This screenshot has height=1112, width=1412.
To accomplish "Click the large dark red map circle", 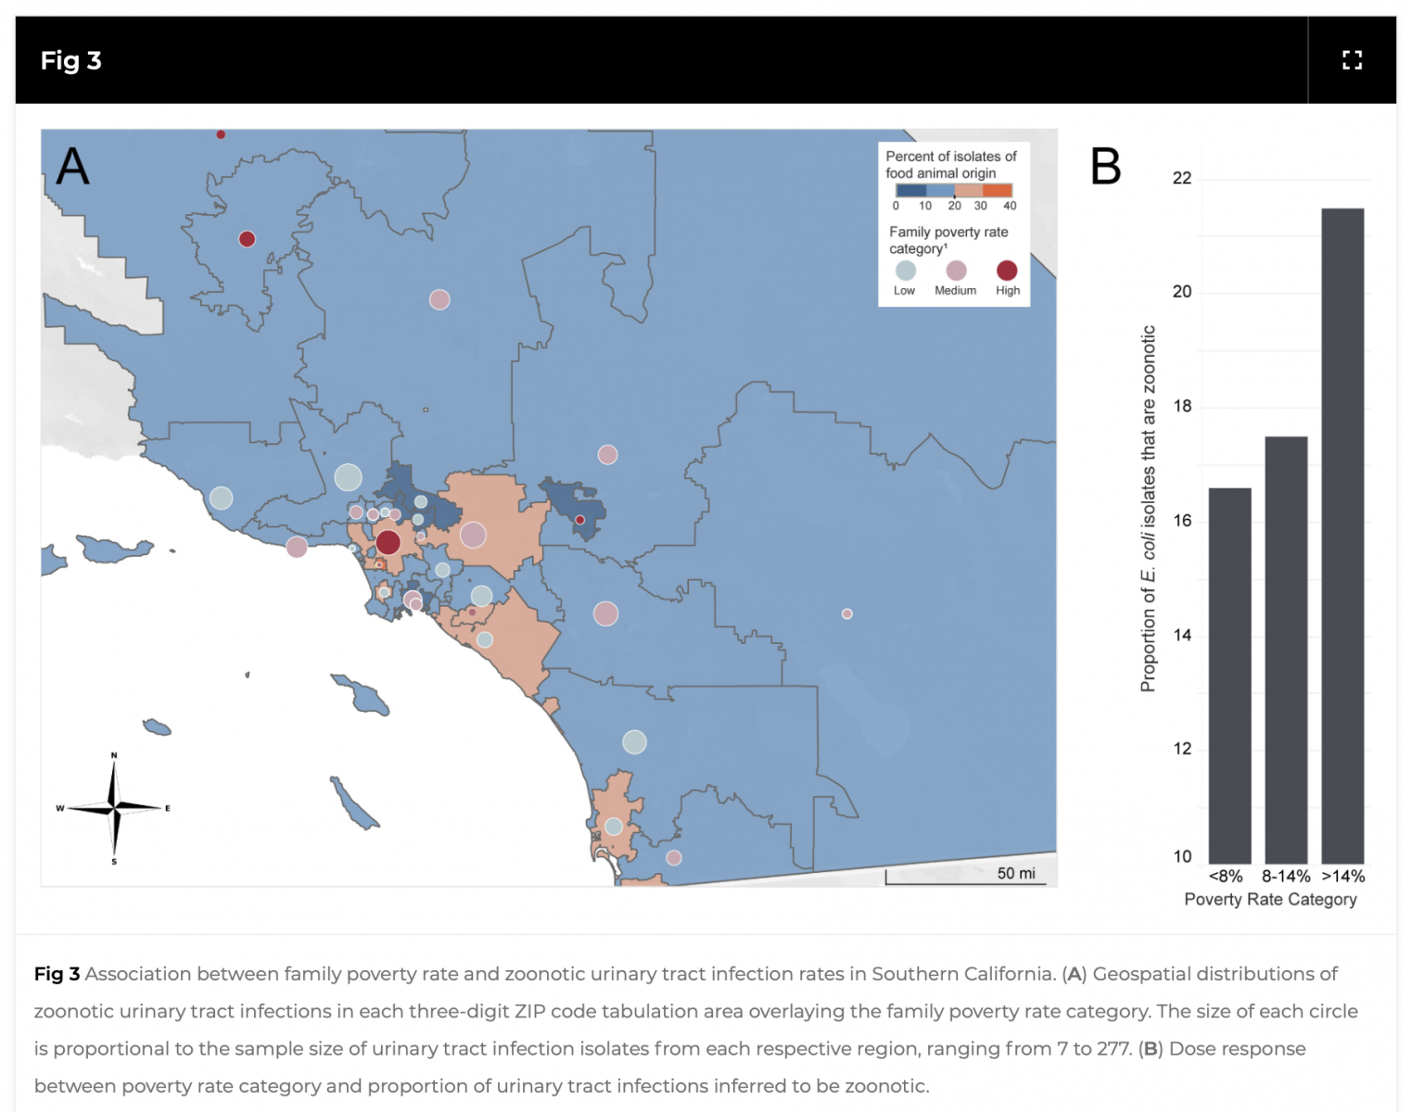I will (388, 542).
